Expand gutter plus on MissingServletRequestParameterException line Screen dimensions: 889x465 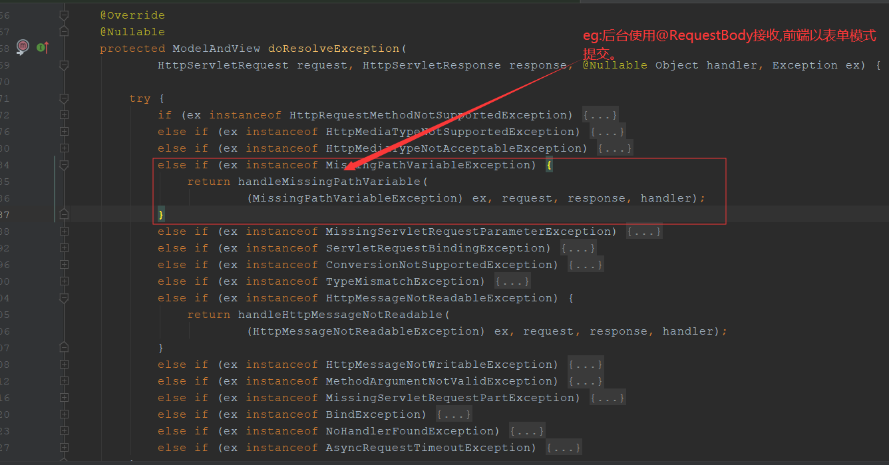click(64, 231)
